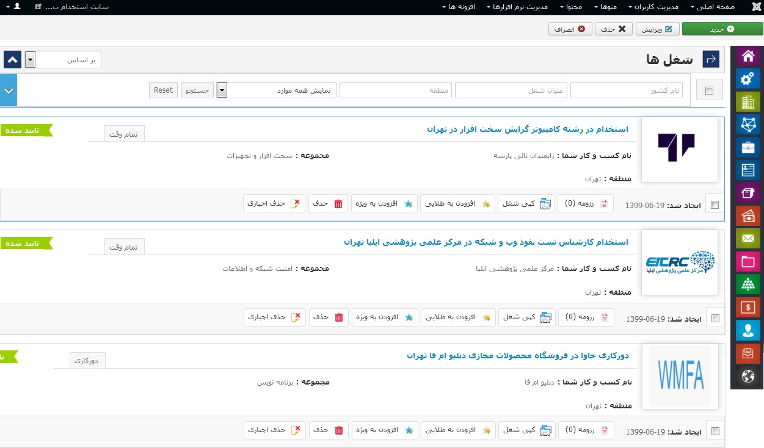Image resolution: width=764 pixels, height=448 pixels.
Task: Click the جستجو search button
Action: point(197,90)
